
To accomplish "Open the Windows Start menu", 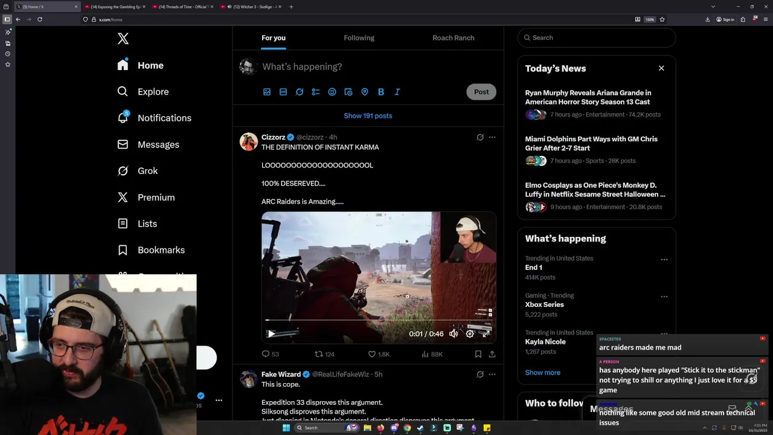I will click(x=286, y=428).
